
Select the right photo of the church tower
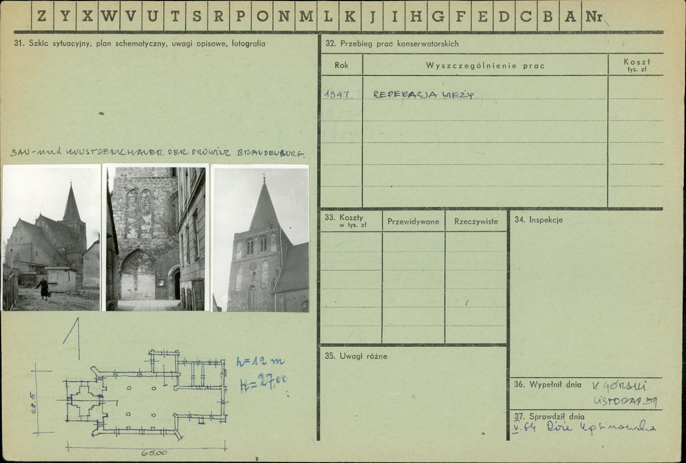coord(261,238)
